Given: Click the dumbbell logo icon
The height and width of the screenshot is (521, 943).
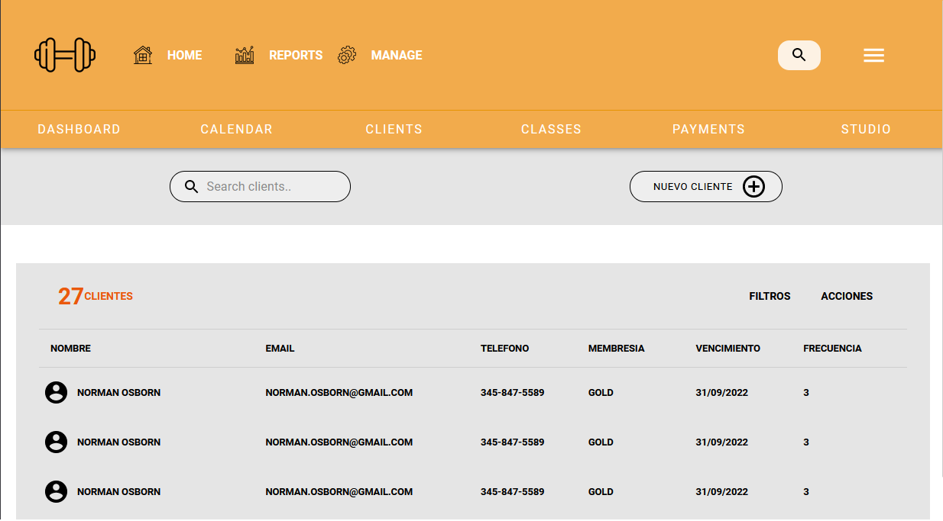Looking at the screenshot, I should [65, 55].
